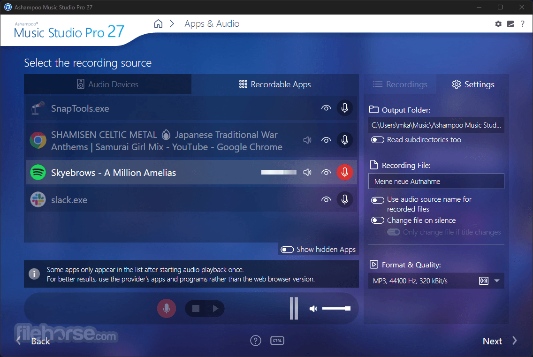
Task: Click the red microphone for Skyebrows track
Action: click(345, 172)
